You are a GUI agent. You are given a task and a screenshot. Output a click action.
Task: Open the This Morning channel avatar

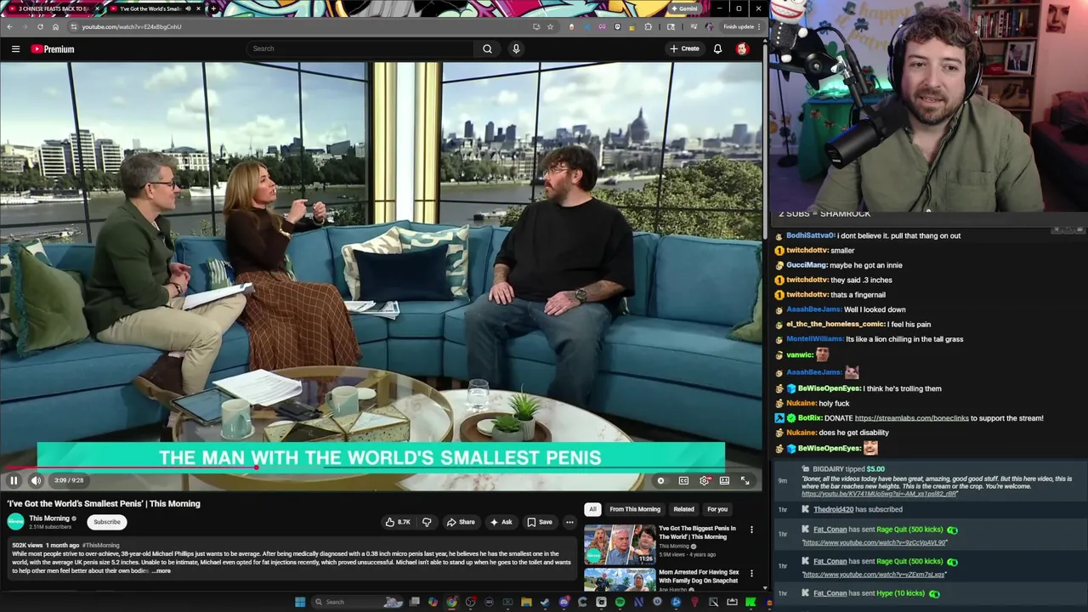(16, 522)
